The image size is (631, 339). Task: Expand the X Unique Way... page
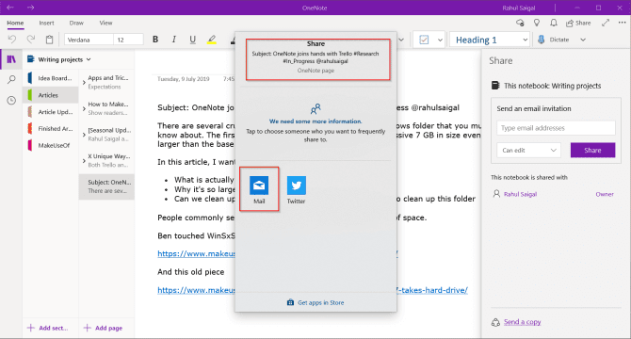pos(84,160)
